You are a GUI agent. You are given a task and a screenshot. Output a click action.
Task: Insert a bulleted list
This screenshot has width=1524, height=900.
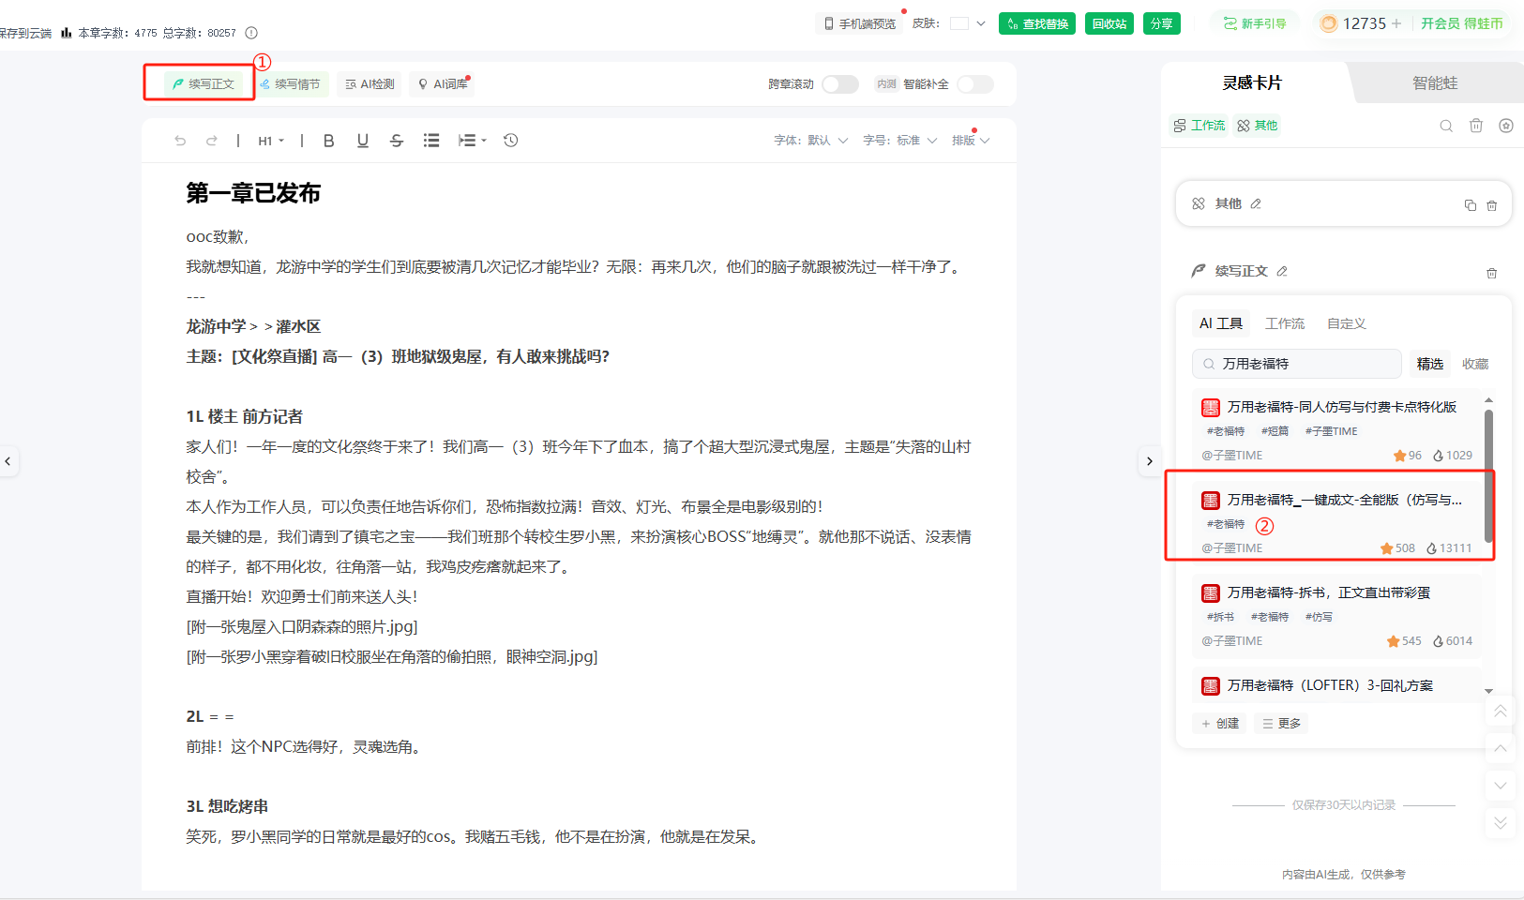pos(431,141)
